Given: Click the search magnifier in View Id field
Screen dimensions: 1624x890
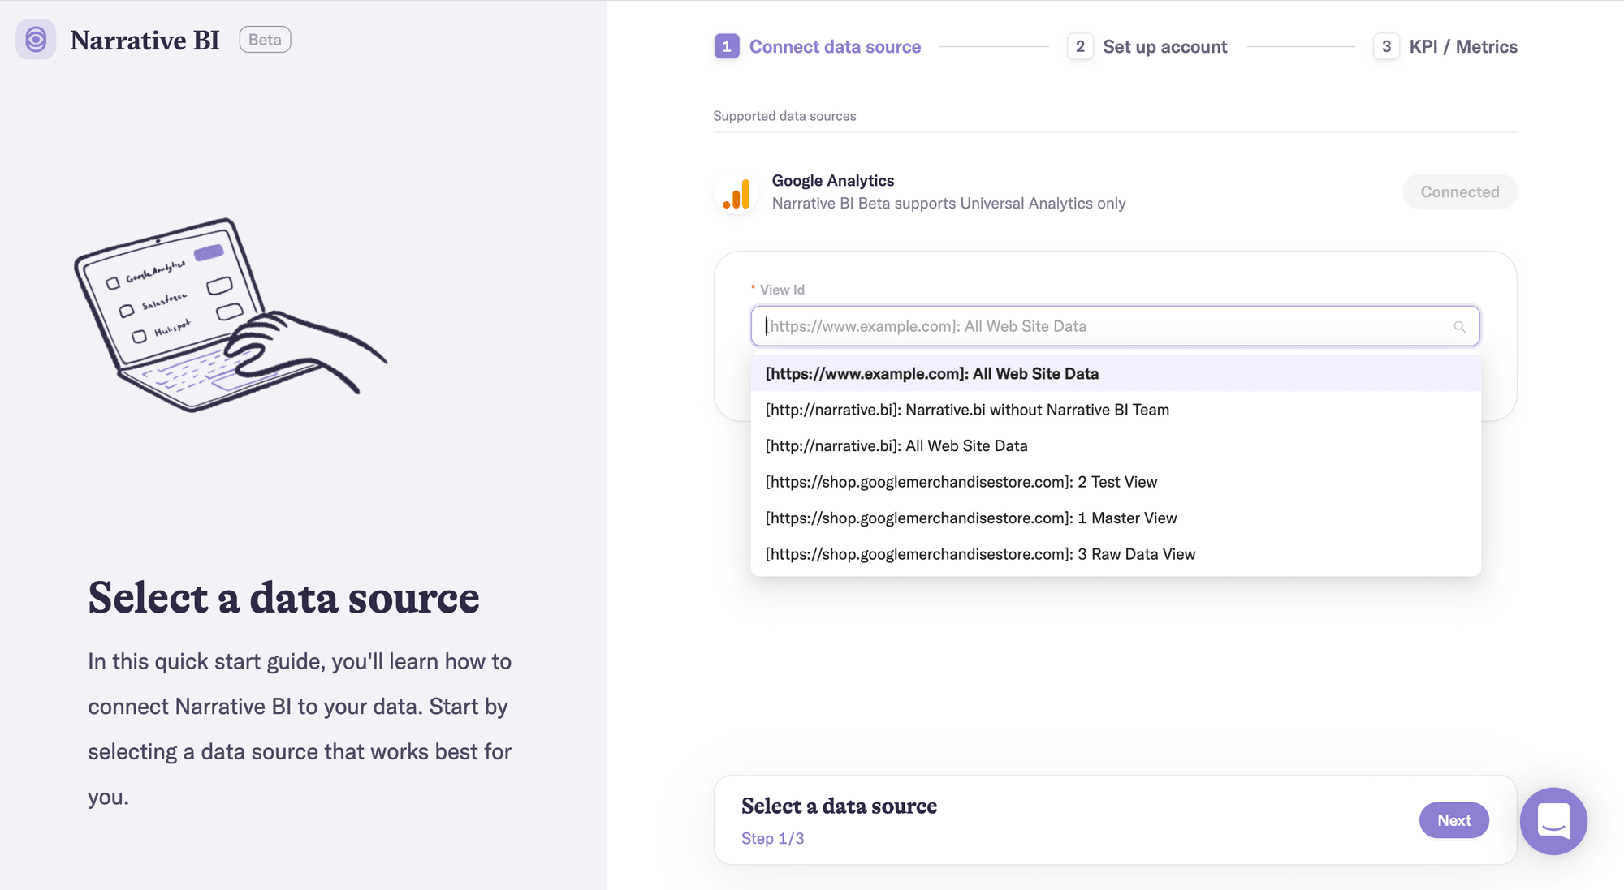Looking at the screenshot, I should (1459, 327).
